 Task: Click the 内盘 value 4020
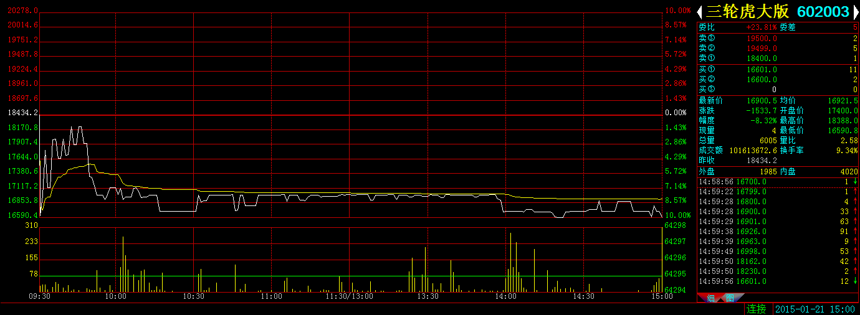tap(849, 171)
